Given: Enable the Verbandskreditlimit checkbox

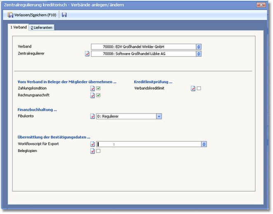Looking at the screenshot, I should pos(199,88).
